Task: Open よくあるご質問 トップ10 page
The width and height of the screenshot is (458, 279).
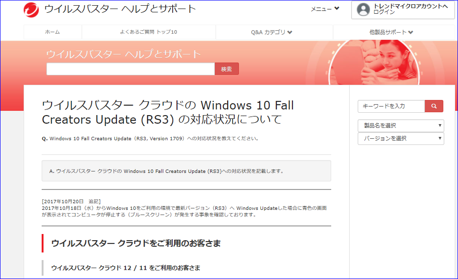Action: point(149,32)
